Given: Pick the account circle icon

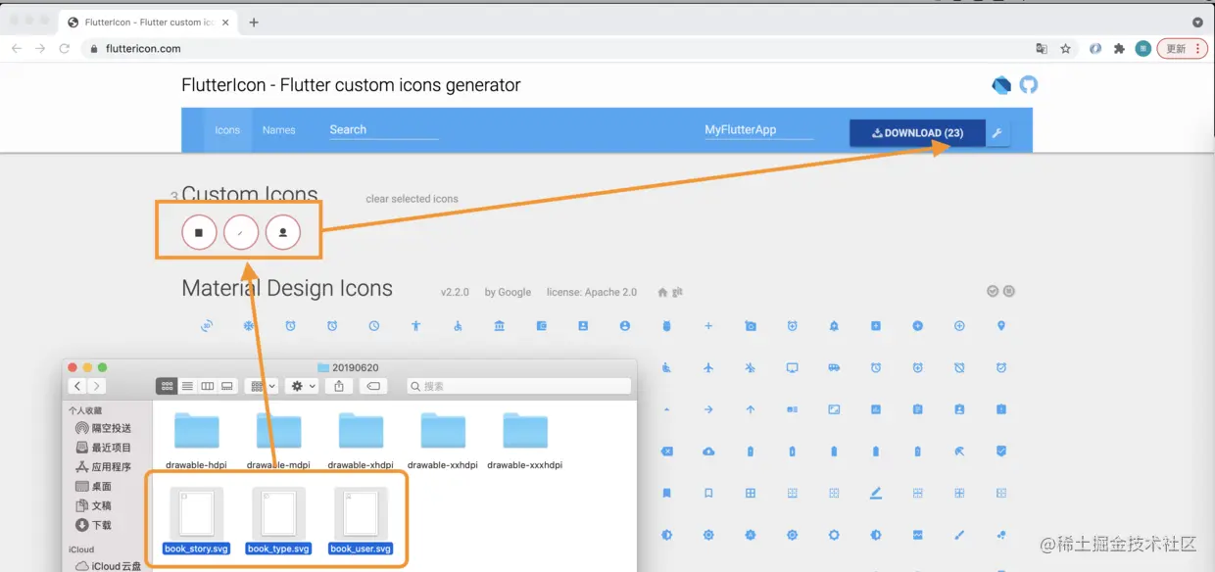Looking at the screenshot, I should pyautogui.click(x=625, y=326).
